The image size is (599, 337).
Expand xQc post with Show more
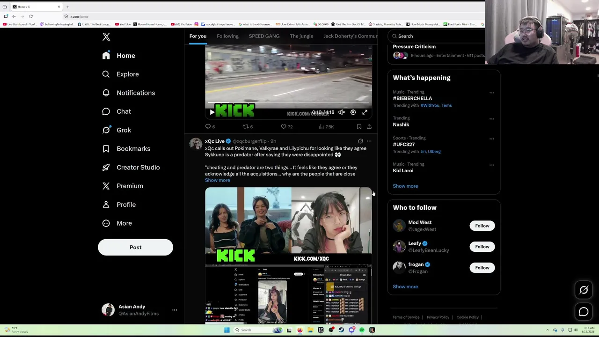[217, 180]
